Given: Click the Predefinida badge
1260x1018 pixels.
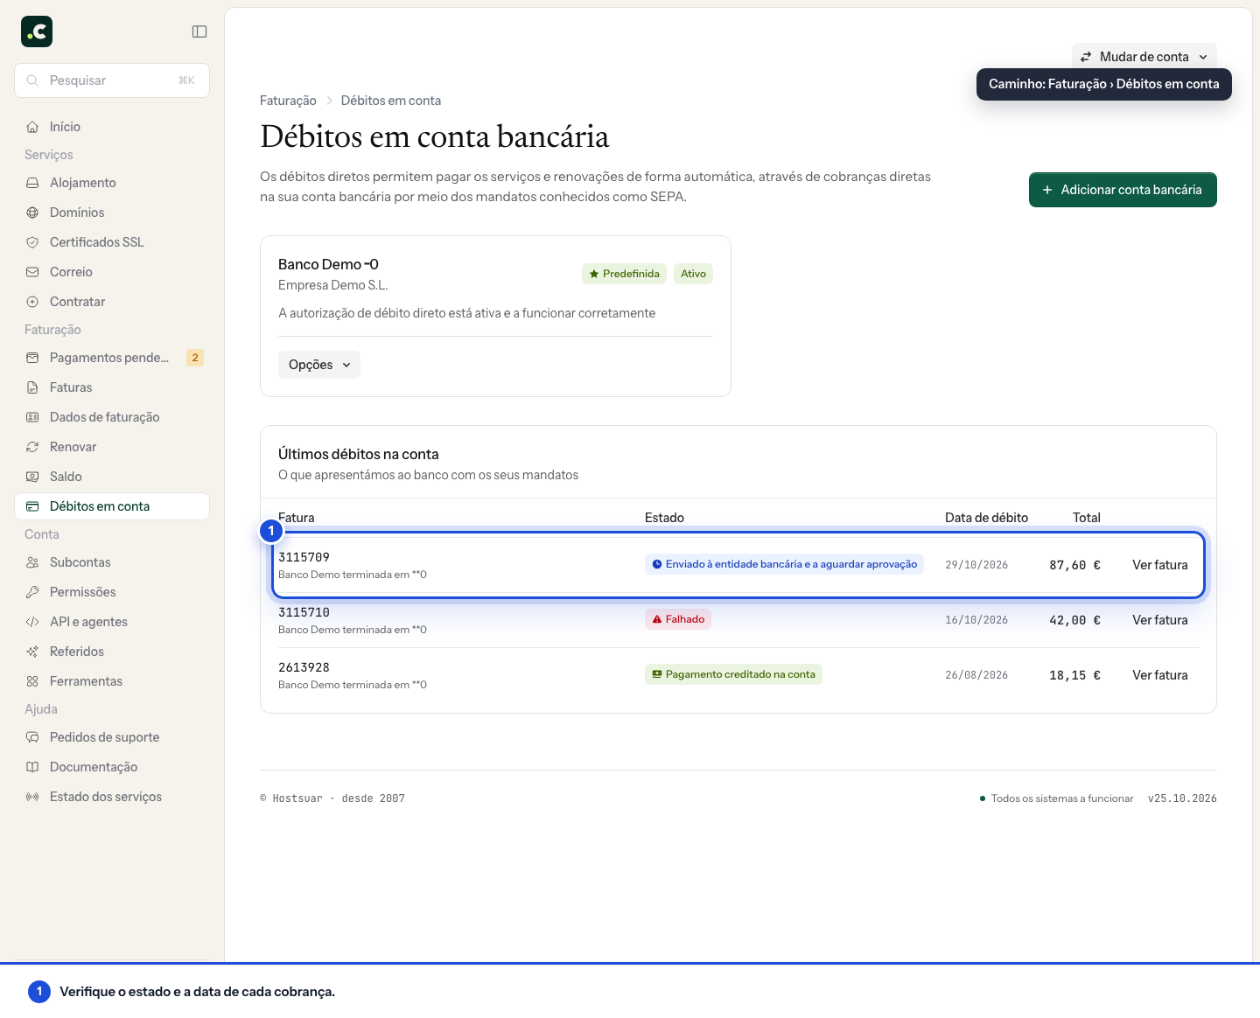Looking at the screenshot, I should point(624,274).
